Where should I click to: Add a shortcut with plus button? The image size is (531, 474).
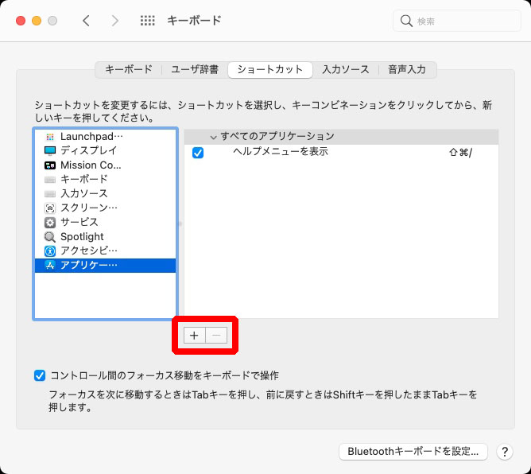click(195, 336)
